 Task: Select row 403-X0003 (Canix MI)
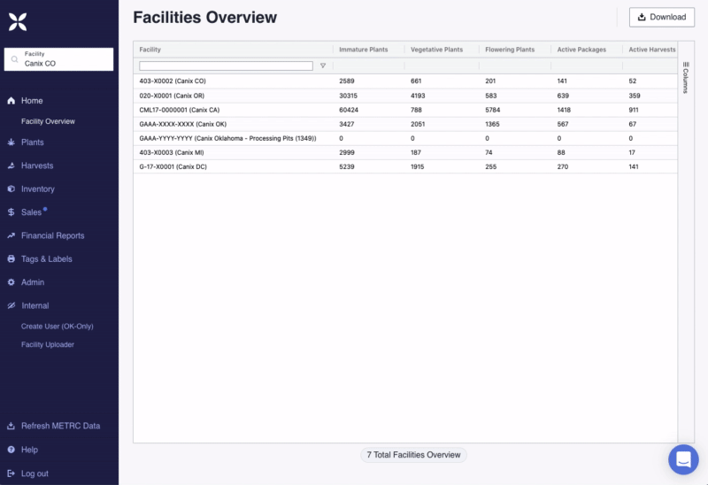(x=405, y=152)
